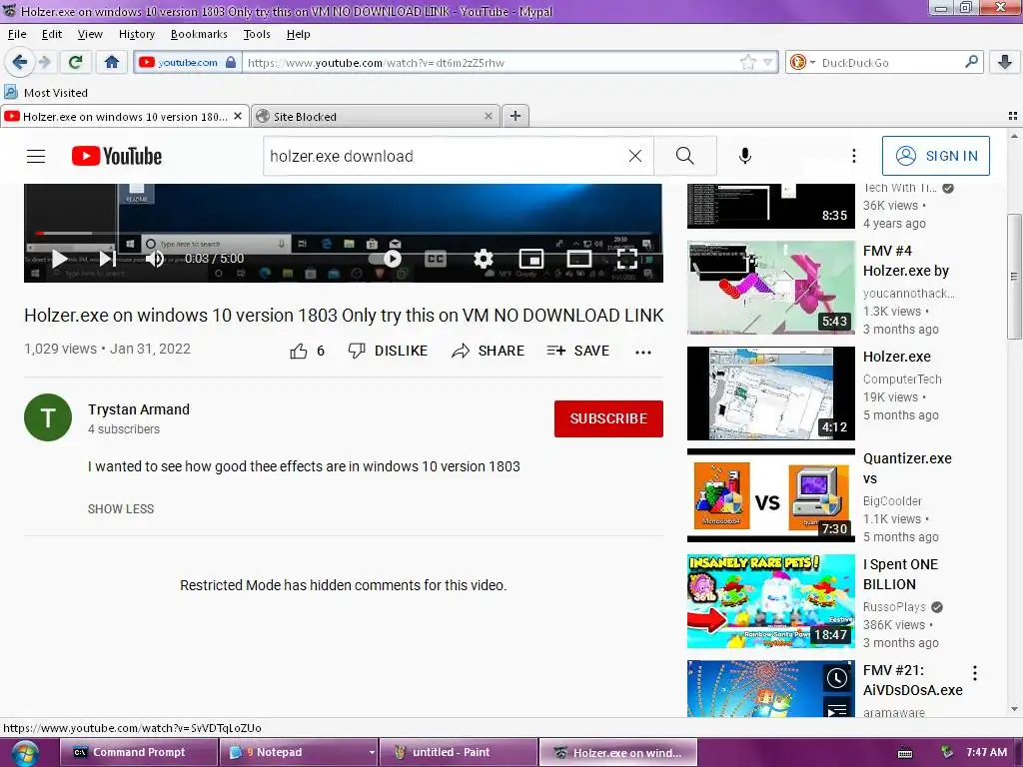Open the downloads arrow button
This screenshot has width=1023, height=767.
click(1005, 63)
